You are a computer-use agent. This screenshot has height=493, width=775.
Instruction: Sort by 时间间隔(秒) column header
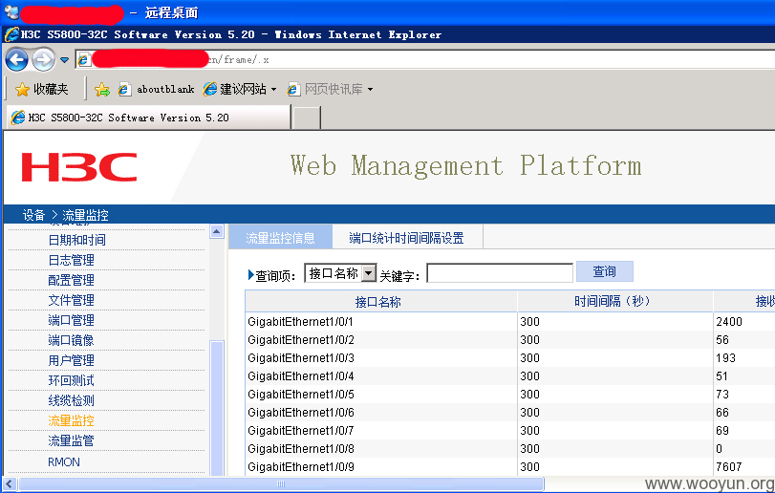click(x=614, y=301)
